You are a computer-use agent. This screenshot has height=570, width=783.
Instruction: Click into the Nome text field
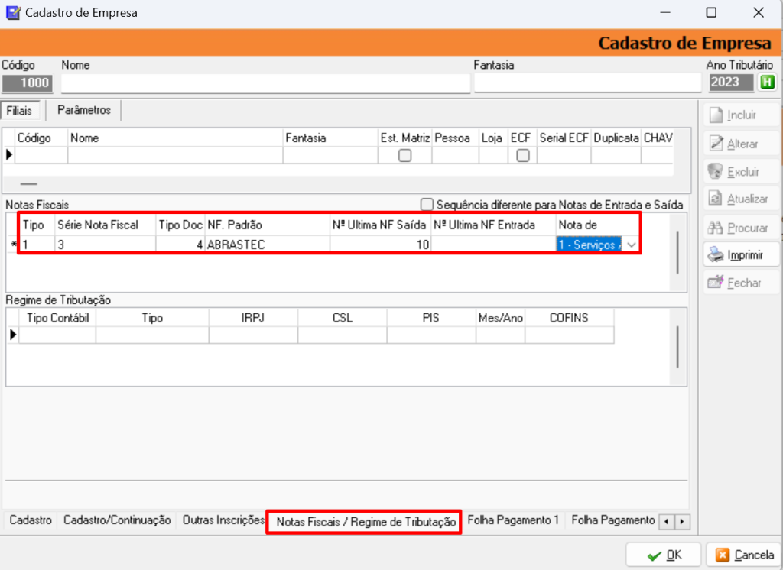[265, 83]
